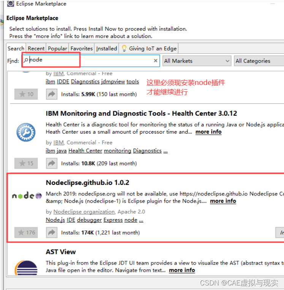Switch to the Recent tab

pyautogui.click(x=36, y=49)
